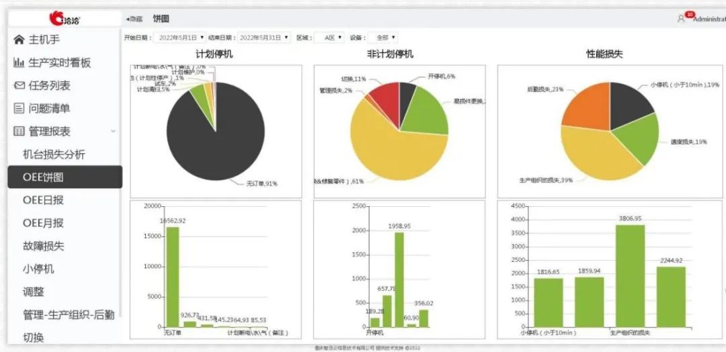Open the 问题清单 menu item
726x352 pixels.
pyautogui.click(x=49, y=109)
